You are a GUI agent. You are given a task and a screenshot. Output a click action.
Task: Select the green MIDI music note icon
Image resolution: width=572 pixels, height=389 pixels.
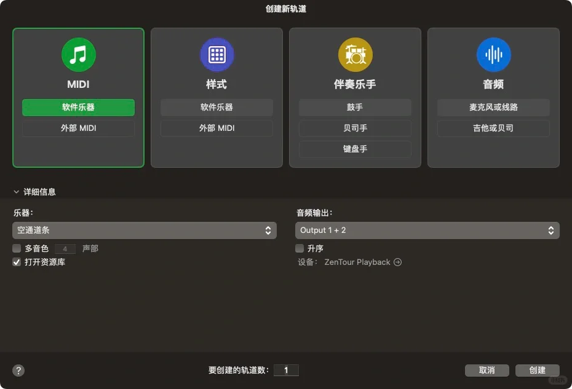pyautogui.click(x=78, y=55)
